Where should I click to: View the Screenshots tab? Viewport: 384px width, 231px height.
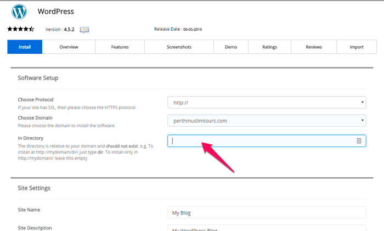(179, 47)
